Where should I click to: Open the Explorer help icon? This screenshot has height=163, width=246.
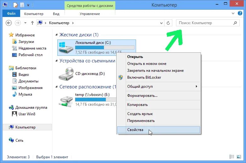[x=240, y=13]
